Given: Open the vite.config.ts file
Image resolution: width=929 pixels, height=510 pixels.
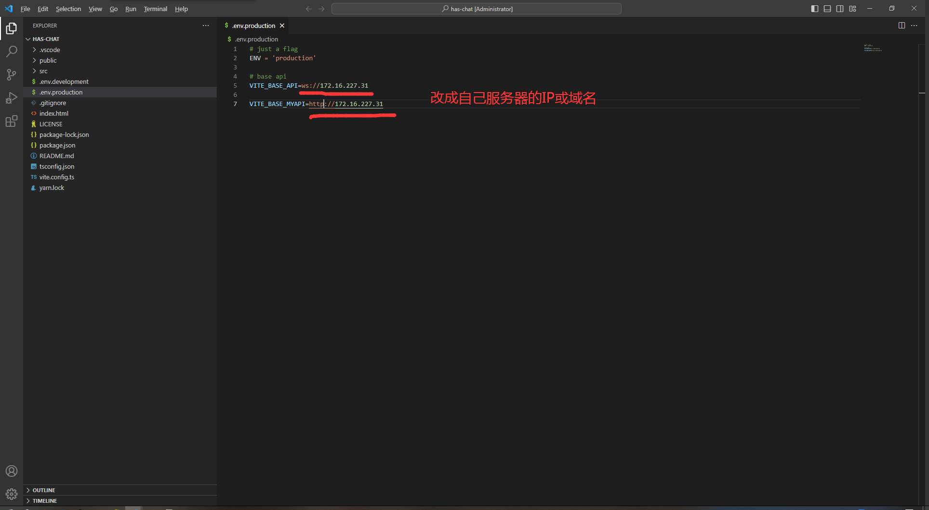Looking at the screenshot, I should point(120,177).
